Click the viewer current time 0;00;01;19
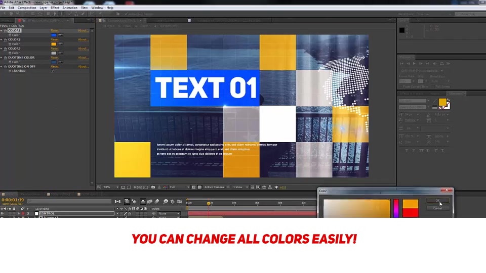This screenshot has height=273, width=486. [x=141, y=187]
